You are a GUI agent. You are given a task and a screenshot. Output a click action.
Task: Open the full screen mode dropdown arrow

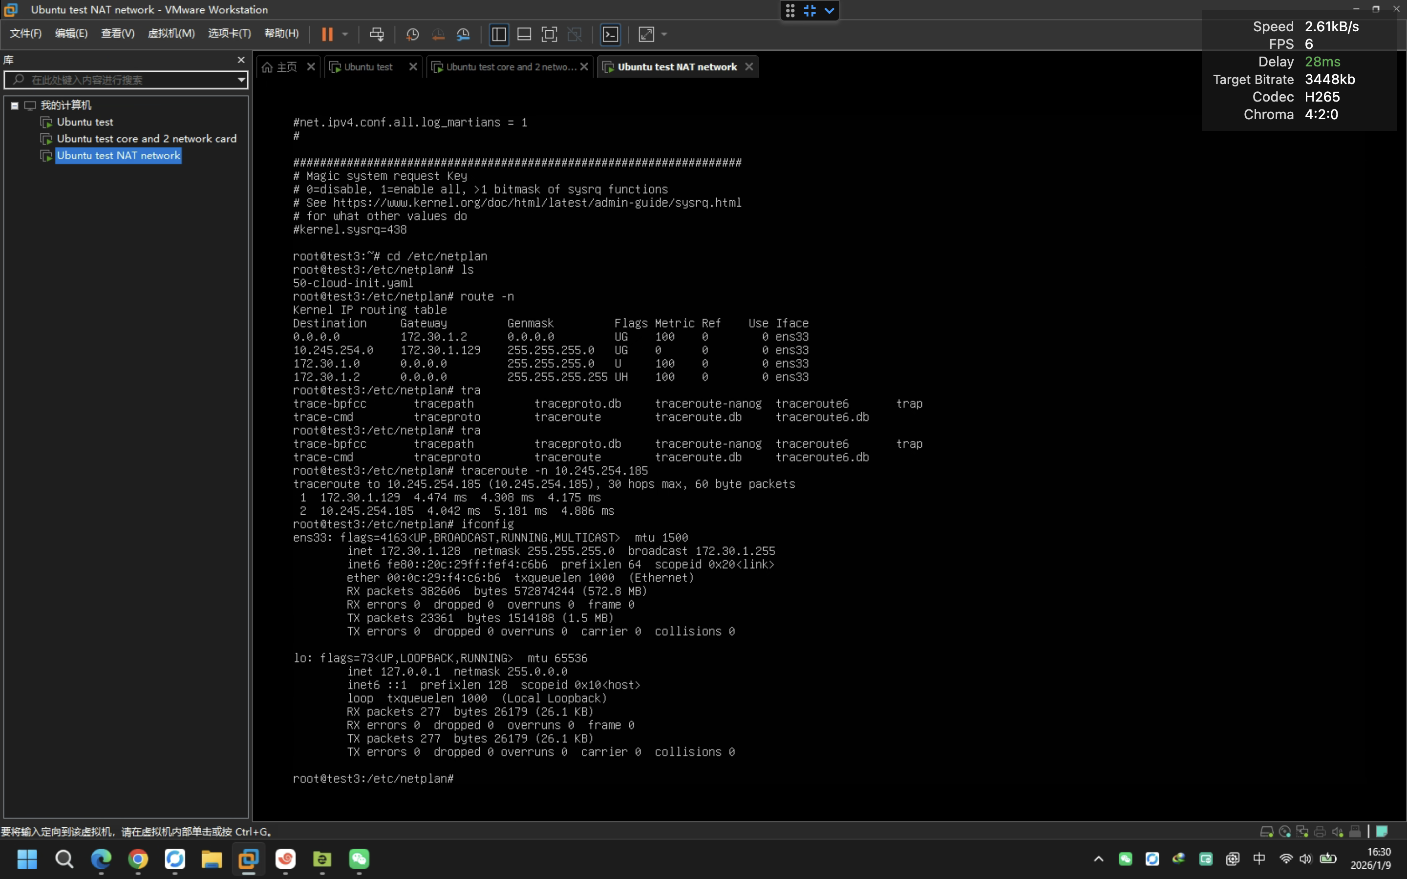(664, 34)
